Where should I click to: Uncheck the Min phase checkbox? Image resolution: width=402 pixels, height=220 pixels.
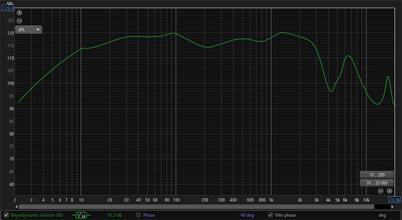click(271, 215)
